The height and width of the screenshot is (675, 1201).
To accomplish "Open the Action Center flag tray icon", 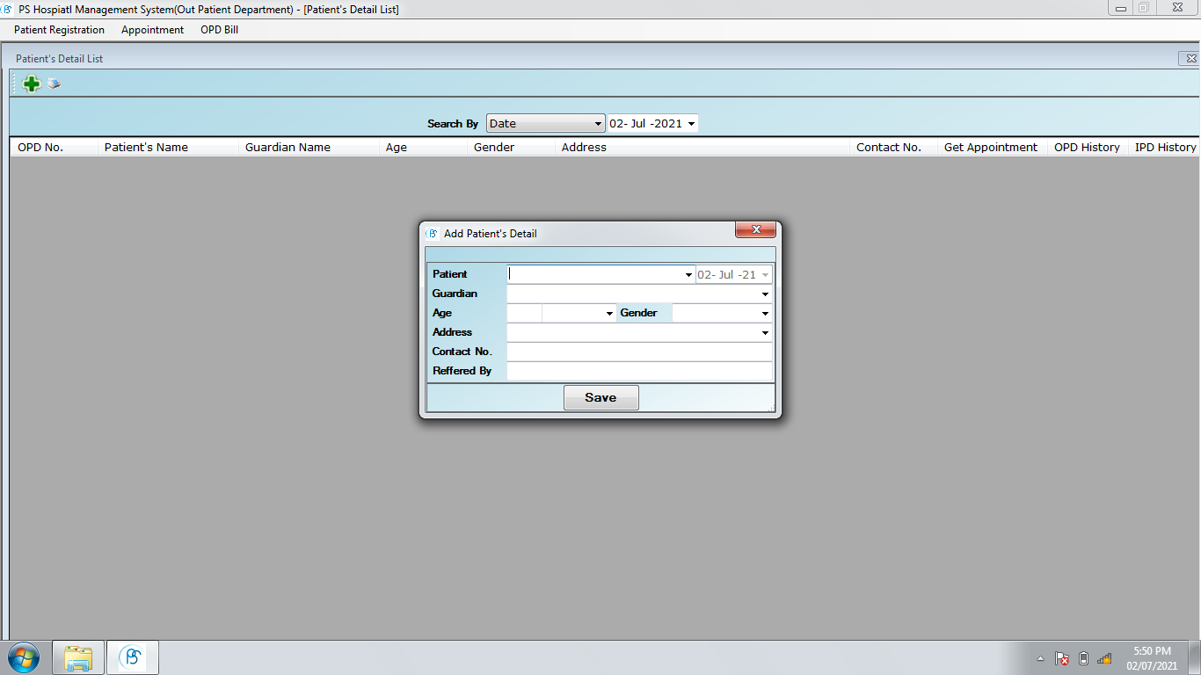I will pyautogui.click(x=1062, y=658).
